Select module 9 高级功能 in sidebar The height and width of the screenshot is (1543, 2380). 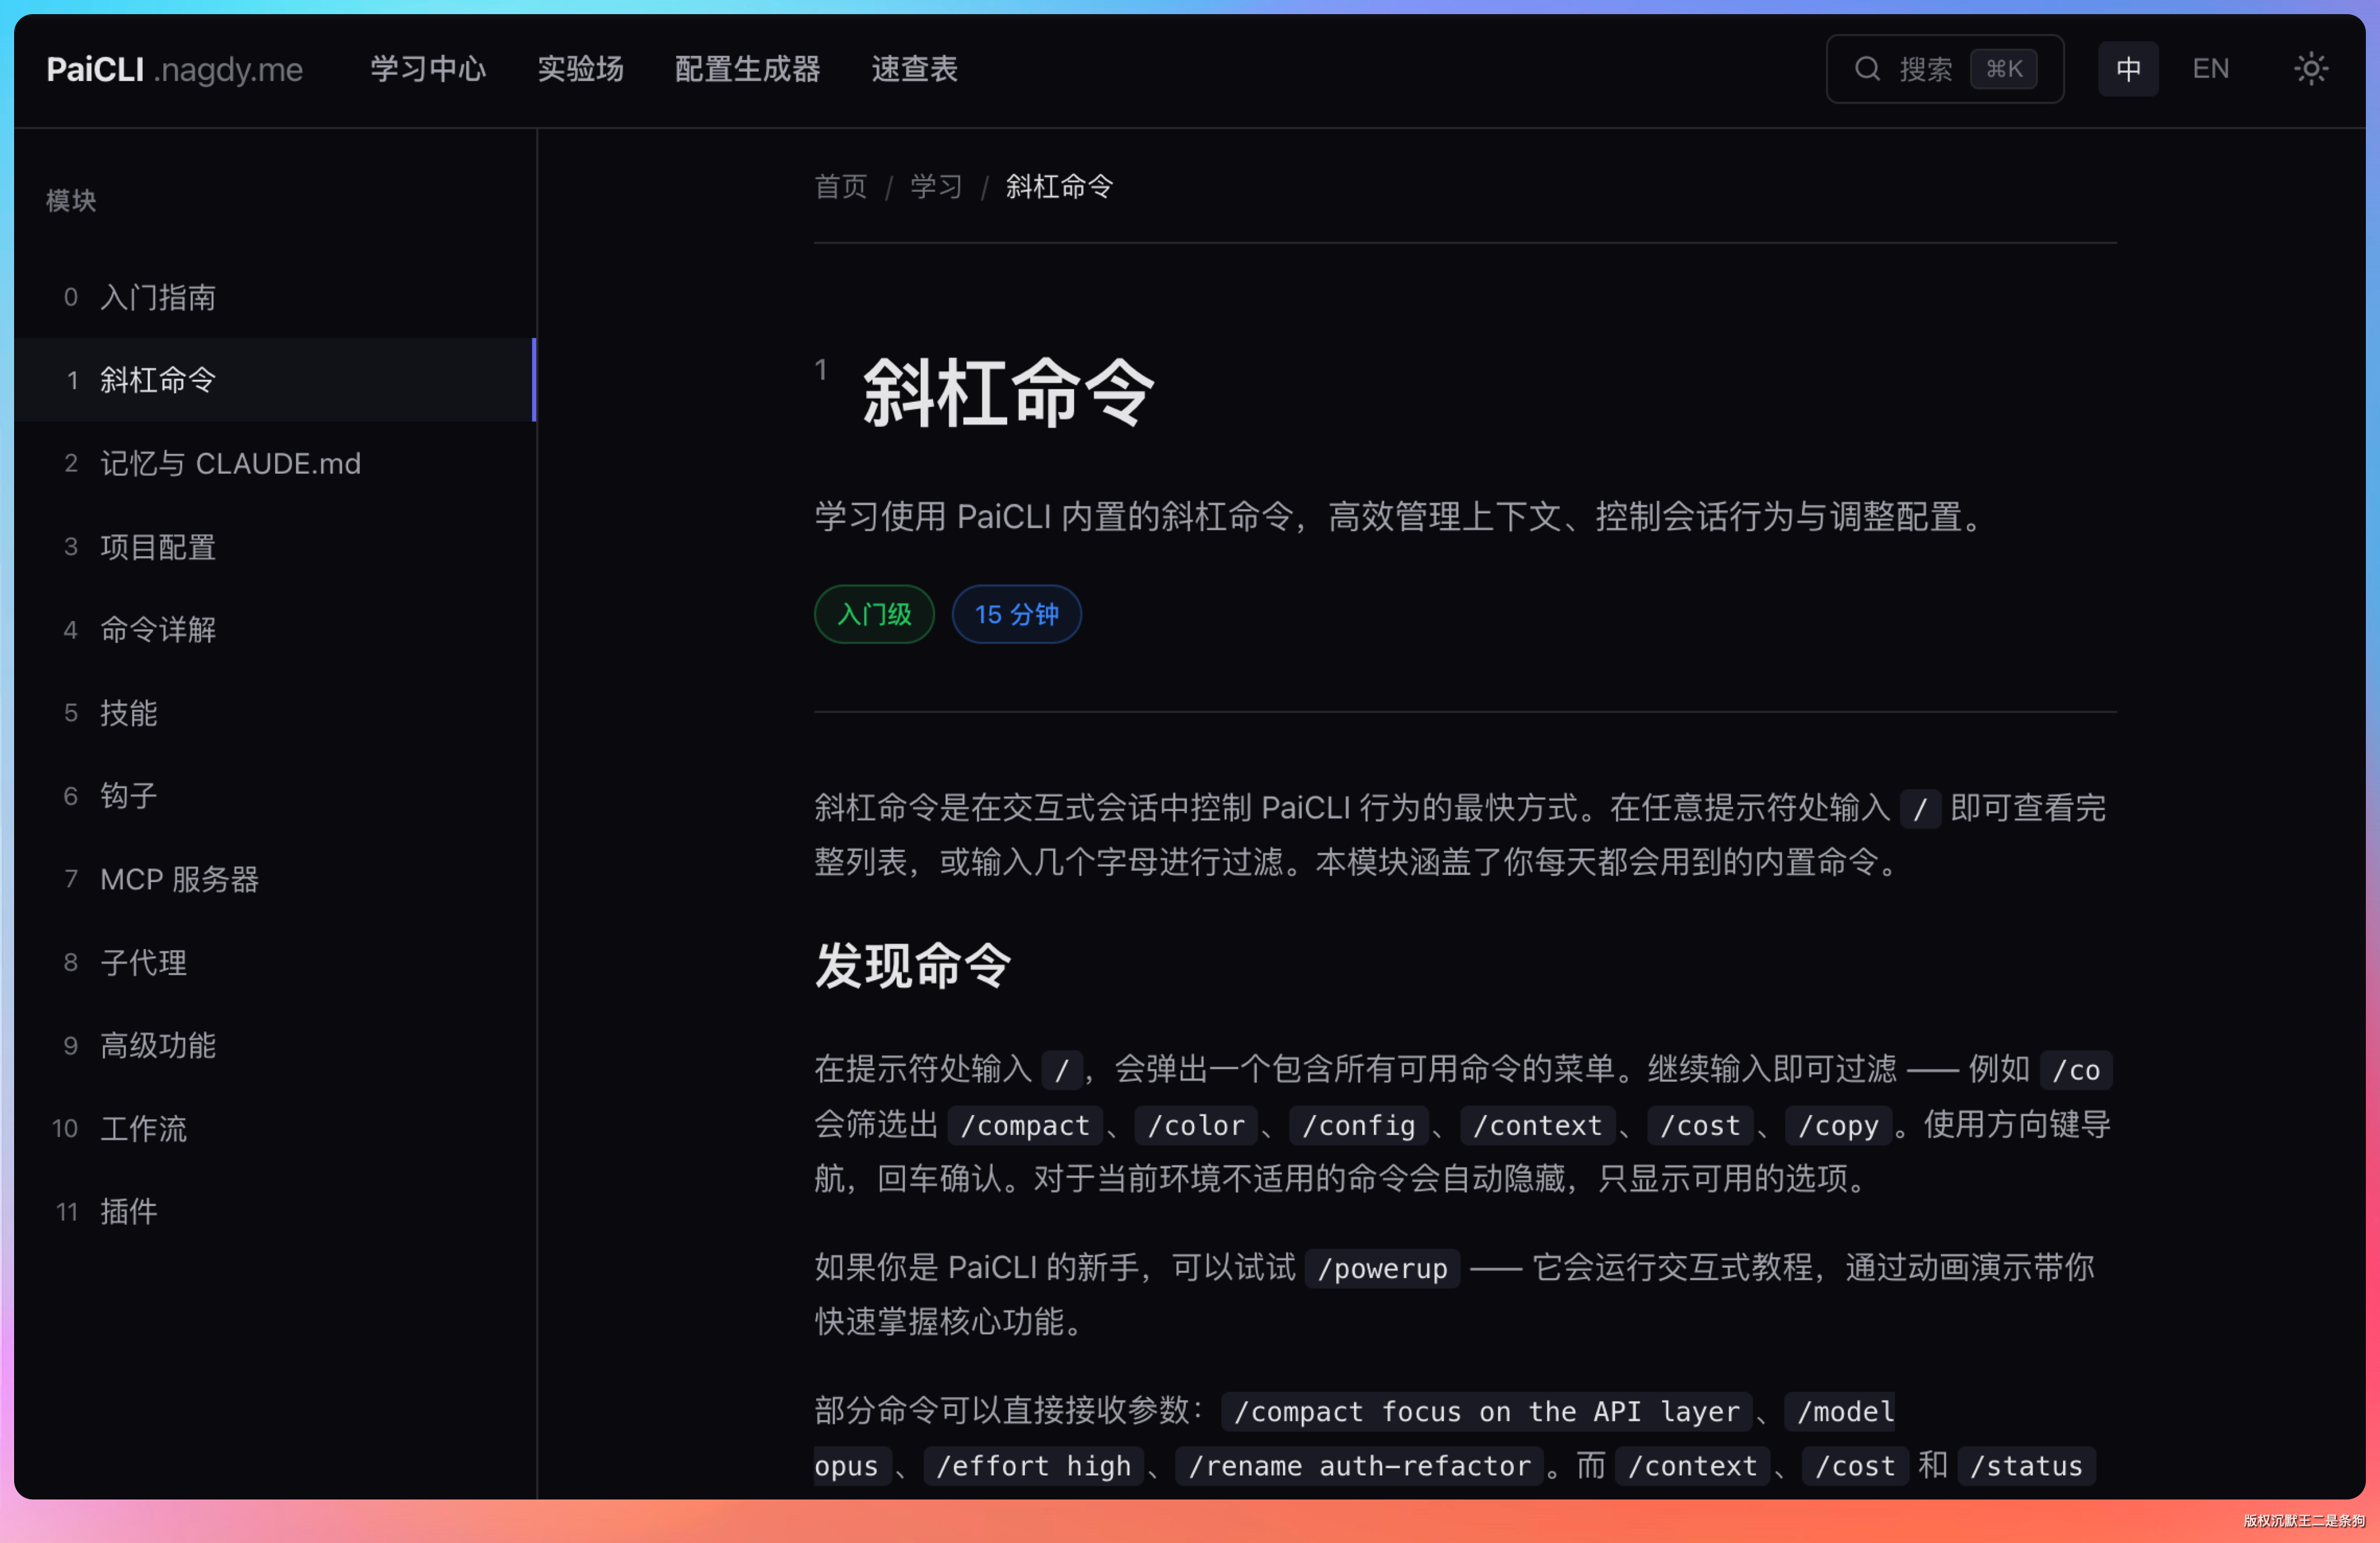(275, 1046)
